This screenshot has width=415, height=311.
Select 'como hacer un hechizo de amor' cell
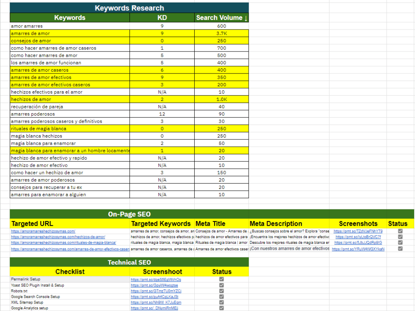point(70,173)
